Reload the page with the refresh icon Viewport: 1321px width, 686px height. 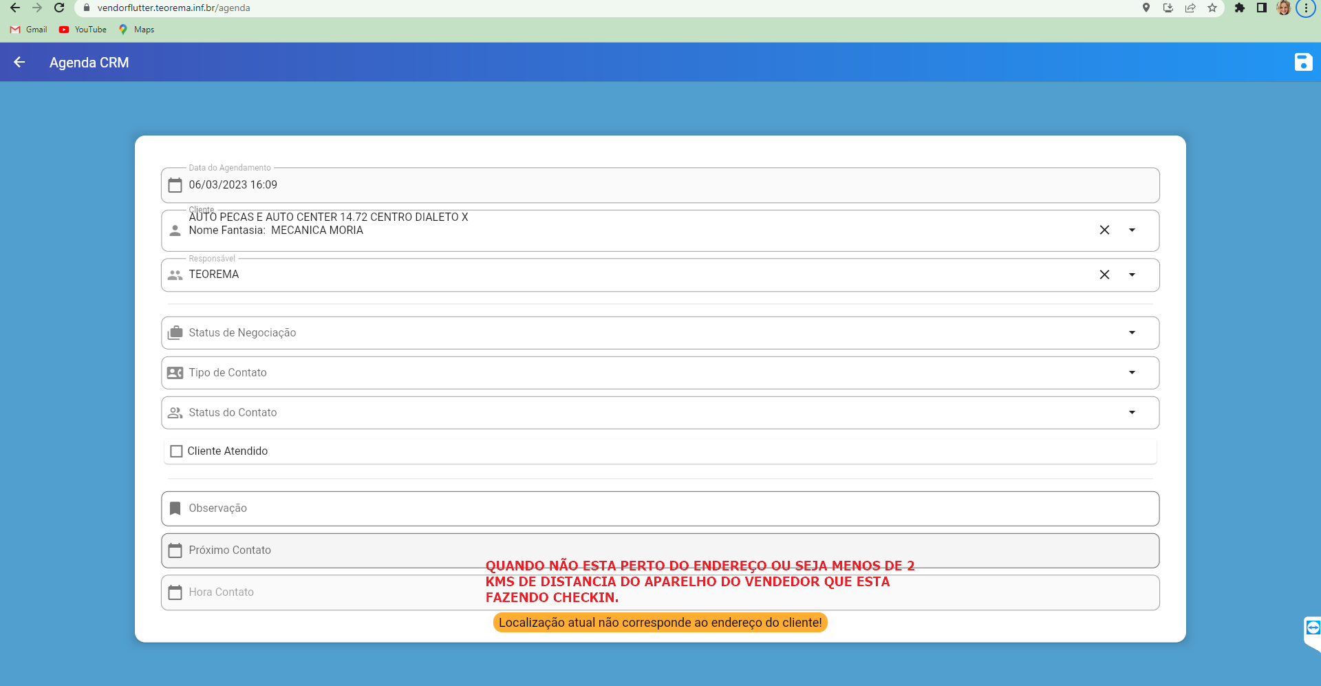point(59,8)
